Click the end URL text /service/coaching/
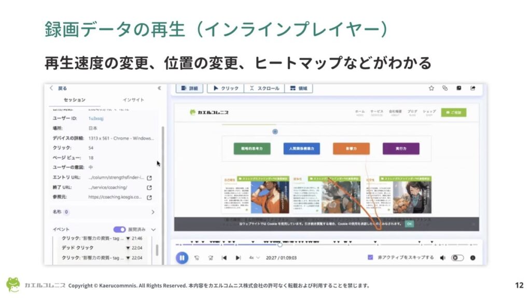531x298 pixels. tap(108, 187)
